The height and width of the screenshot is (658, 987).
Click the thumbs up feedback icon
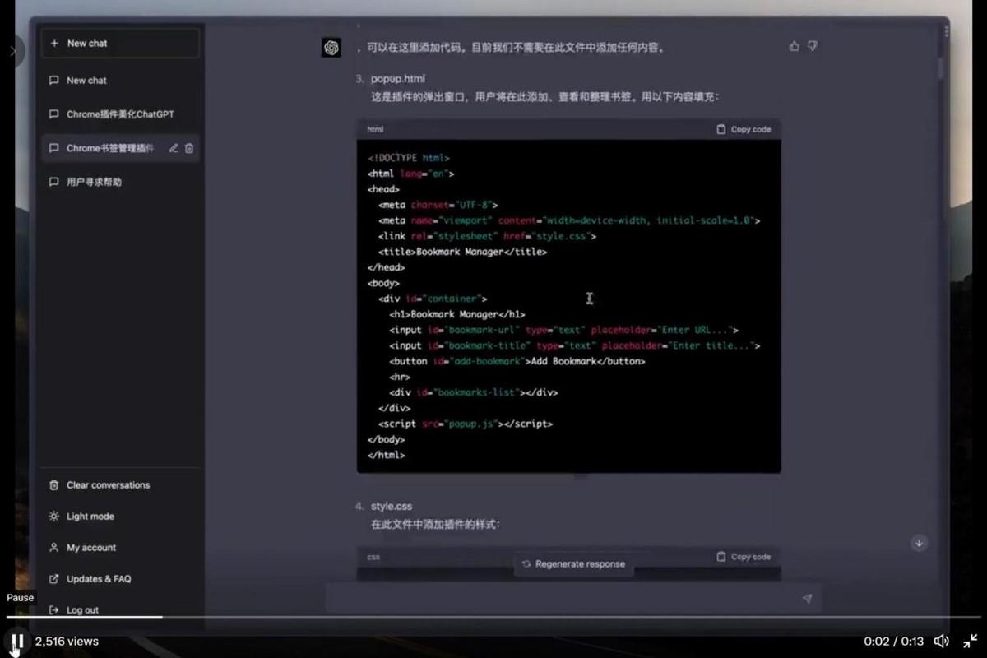794,47
